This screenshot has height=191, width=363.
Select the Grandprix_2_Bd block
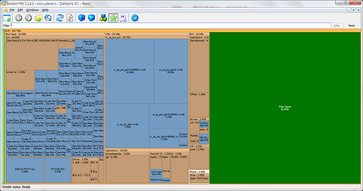67,44
